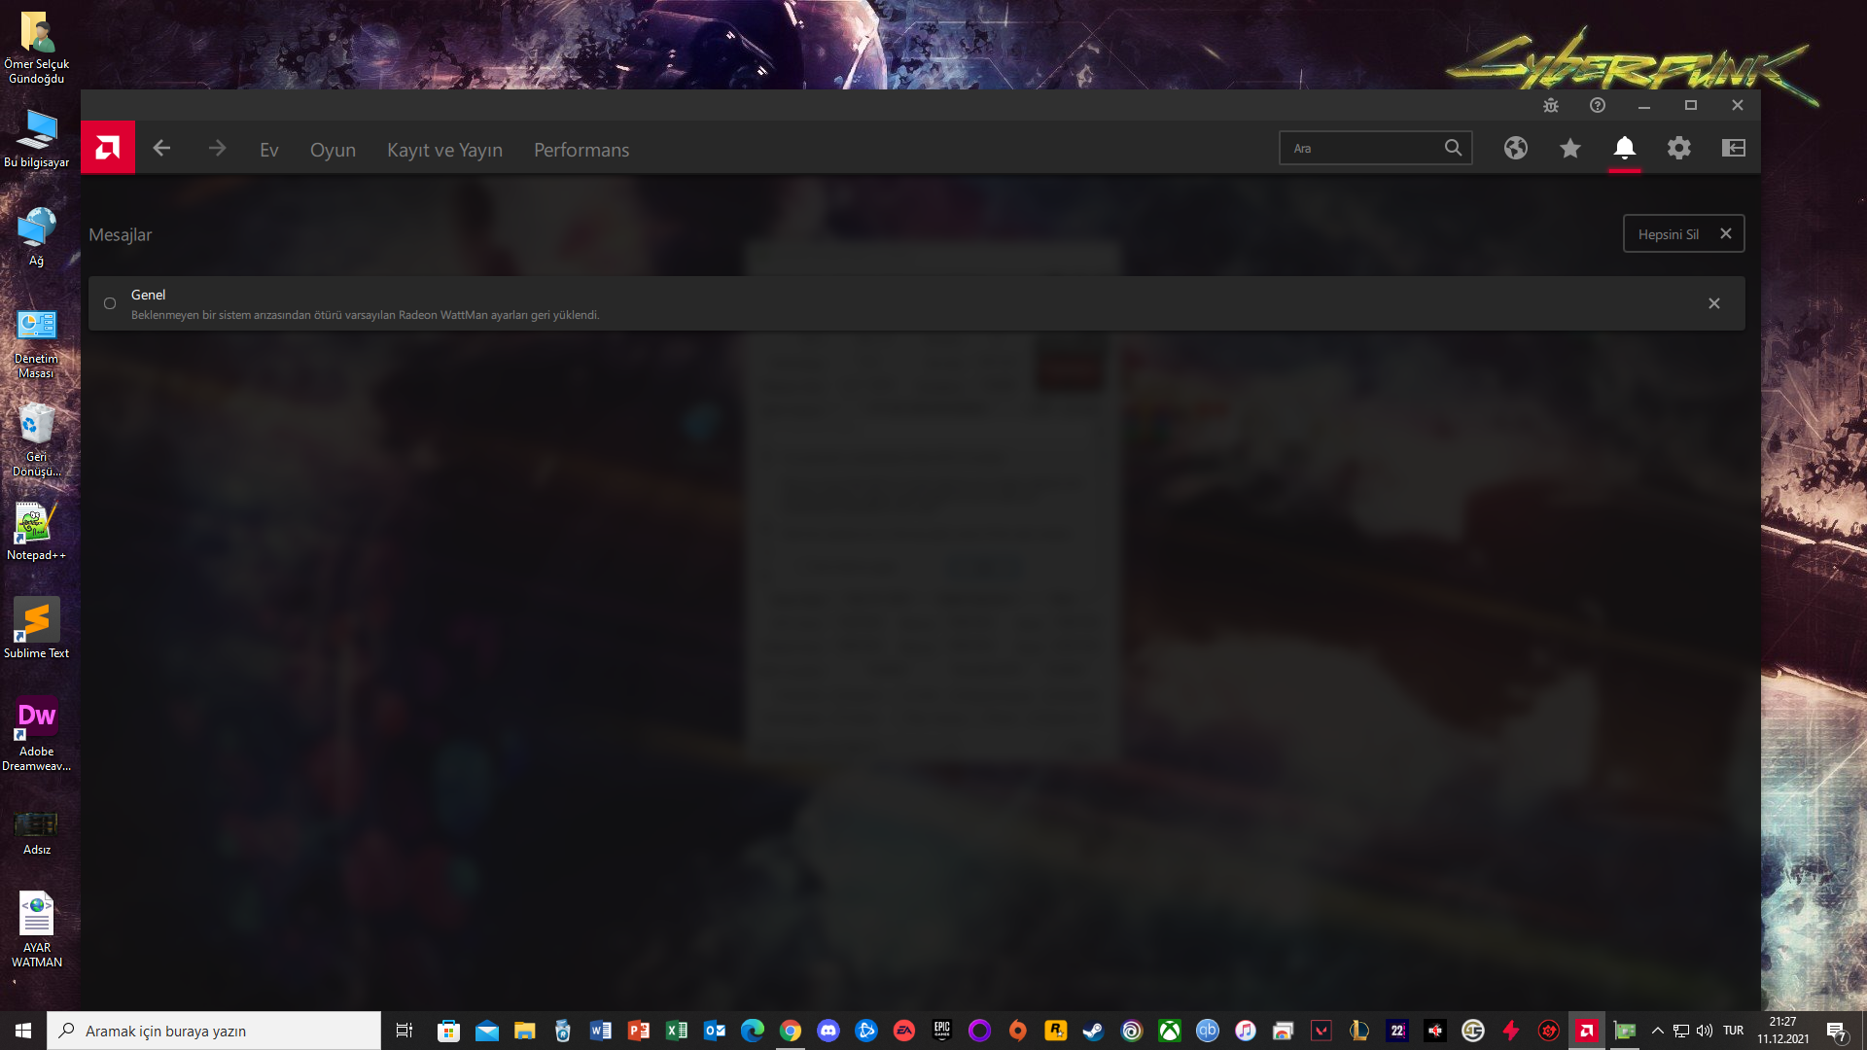The width and height of the screenshot is (1867, 1050).
Task: Open the bug report tool icon
Action: pyautogui.click(x=1551, y=105)
